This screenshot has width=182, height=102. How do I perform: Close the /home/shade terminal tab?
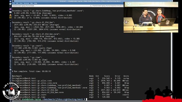pyautogui.click(x=91, y=6)
